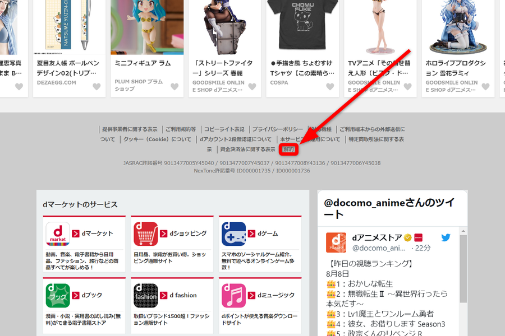Screen dimensions: 505x336
Task: Favorite the 雪花ラミィ figure heart
Action: (x=486, y=86)
